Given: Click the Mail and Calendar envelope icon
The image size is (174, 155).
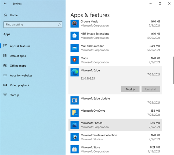Looking at the screenshot, I should click(x=74, y=48).
